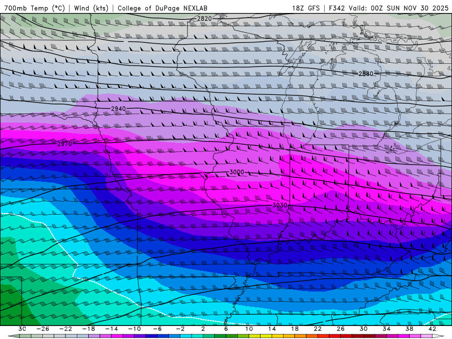The image size is (452, 339).
Task: Click the -2 colorbar tick label
Action: coord(180,329)
